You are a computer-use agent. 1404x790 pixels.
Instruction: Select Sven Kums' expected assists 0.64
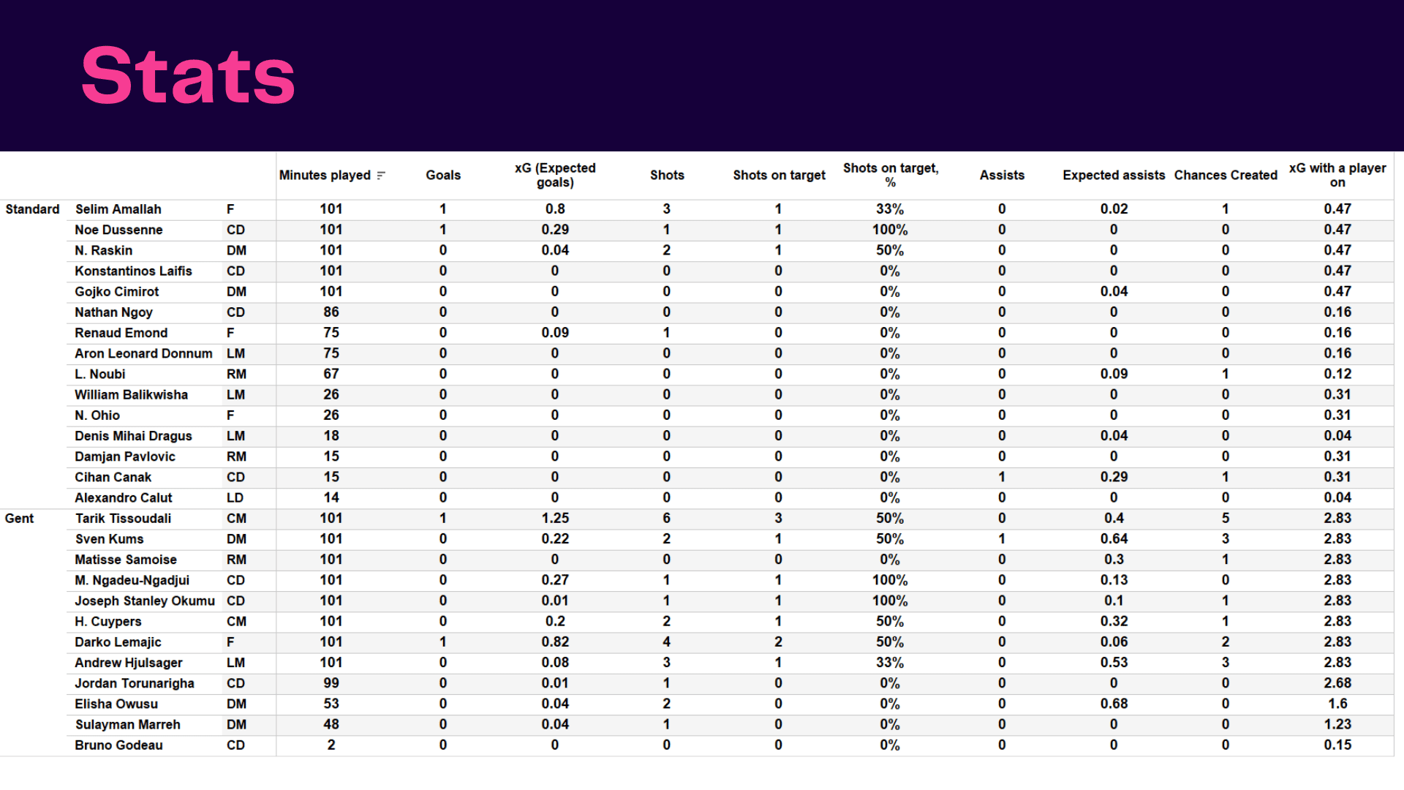1114,539
